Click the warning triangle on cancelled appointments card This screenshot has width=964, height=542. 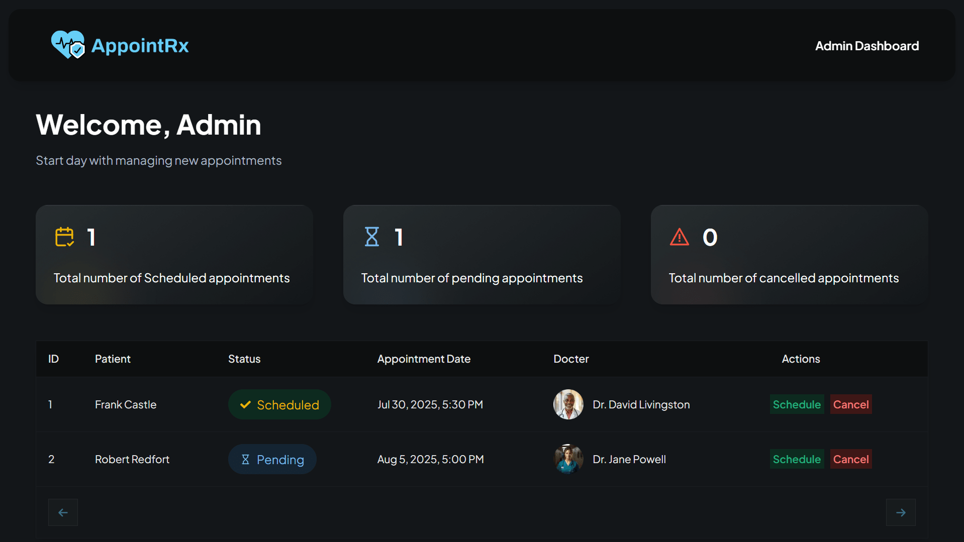pyautogui.click(x=680, y=237)
